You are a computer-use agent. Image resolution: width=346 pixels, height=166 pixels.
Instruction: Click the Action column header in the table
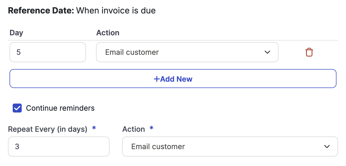(108, 33)
